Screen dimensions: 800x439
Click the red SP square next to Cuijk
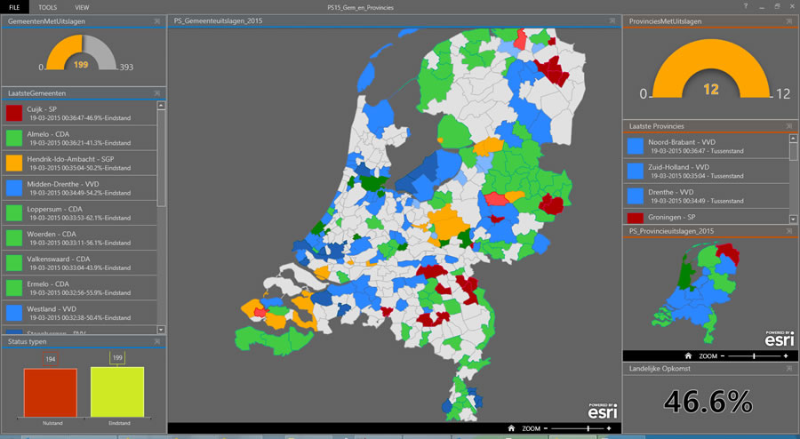click(13, 113)
